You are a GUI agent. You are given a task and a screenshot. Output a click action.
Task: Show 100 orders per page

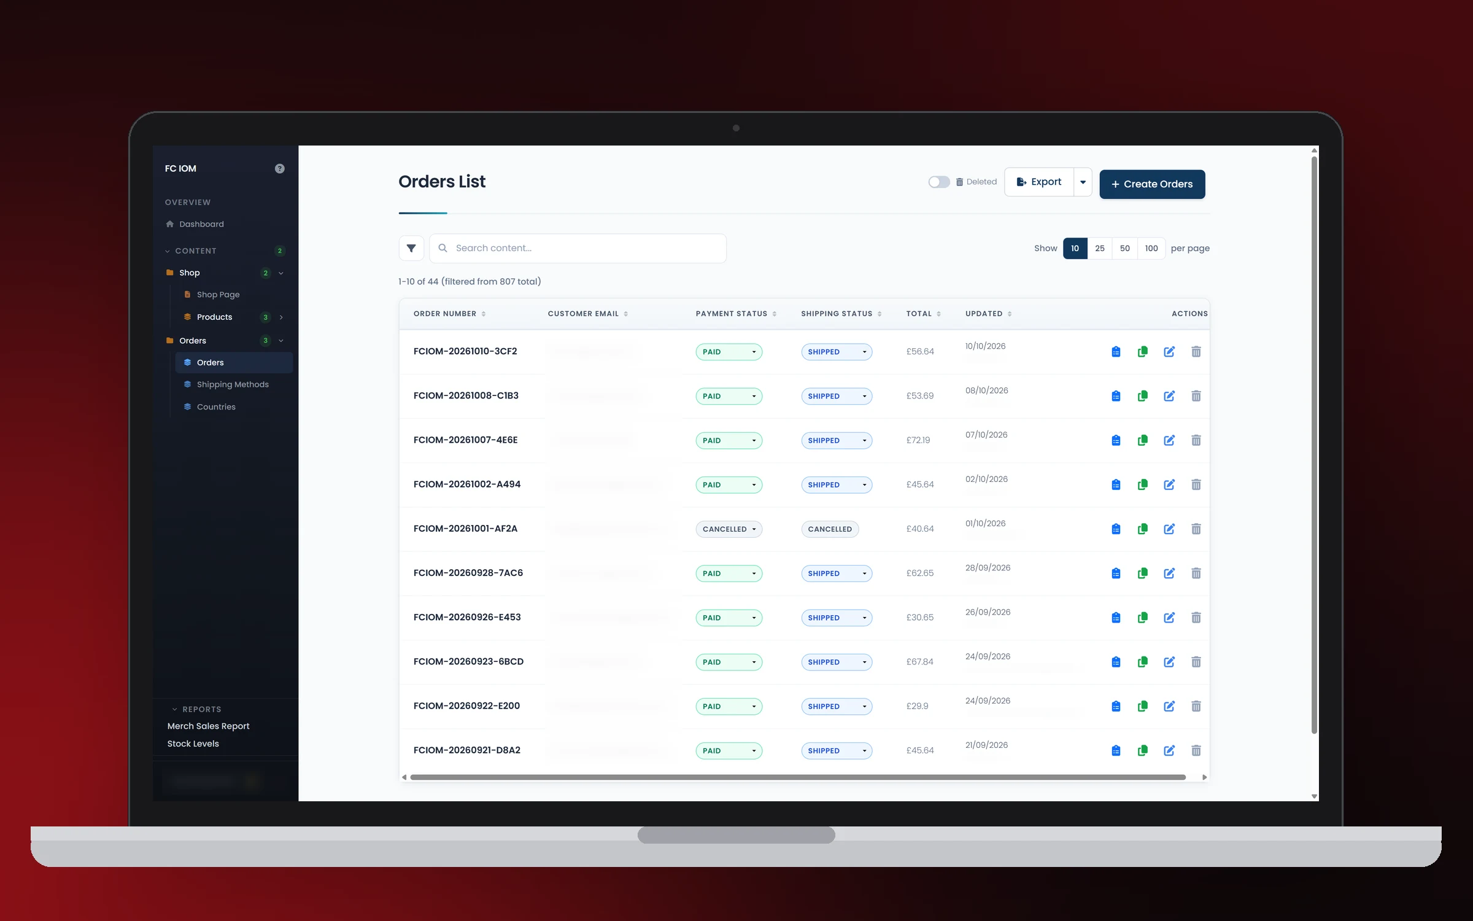(1151, 248)
